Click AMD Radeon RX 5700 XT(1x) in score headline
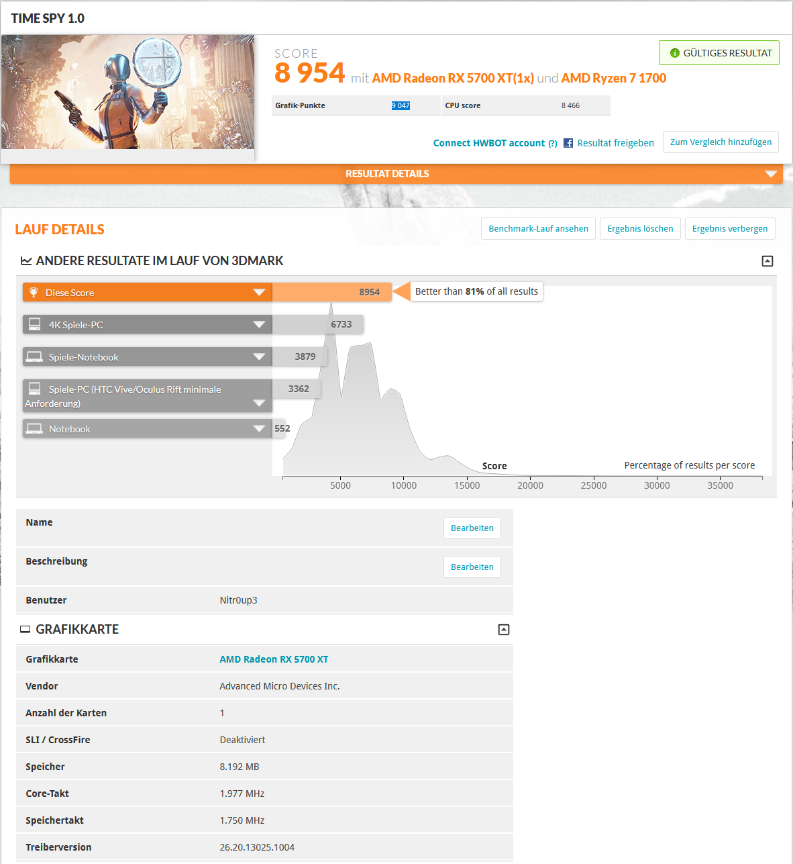793x864 pixels. pyautogui.click(x=453, y=78)
